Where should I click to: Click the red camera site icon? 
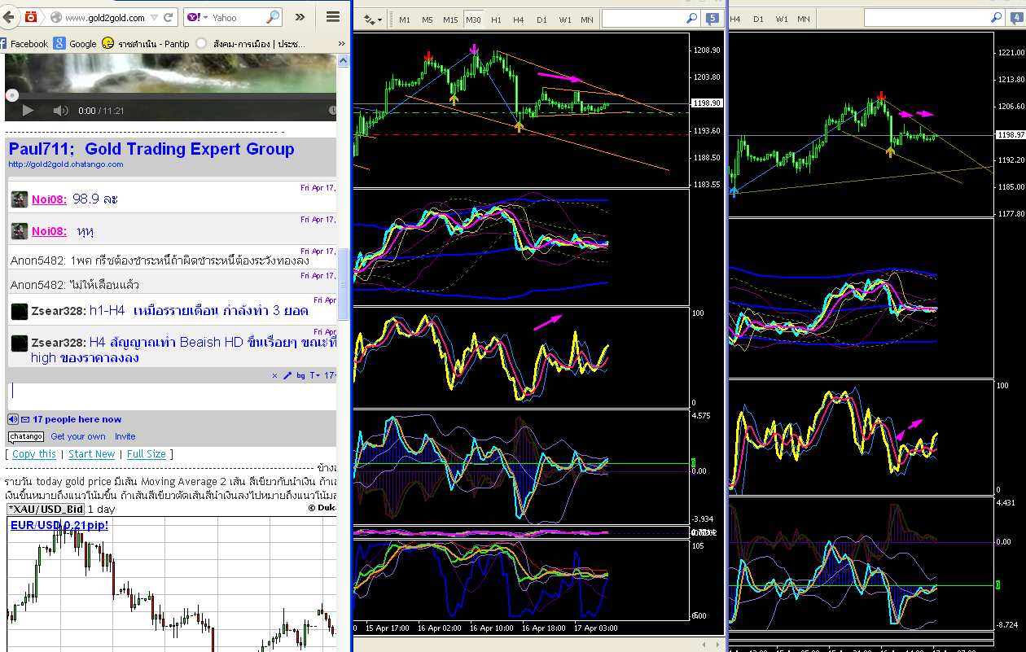click(x=30, y=17)
